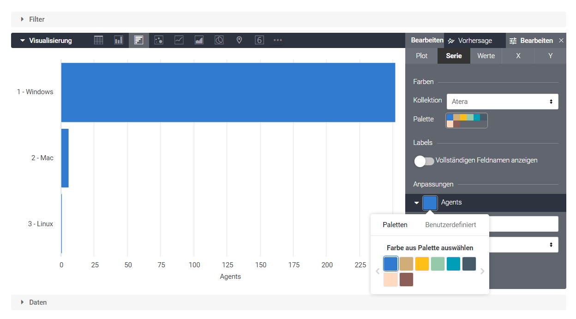
Task: Switch to map visualization icon
Action: coord(239,40)
